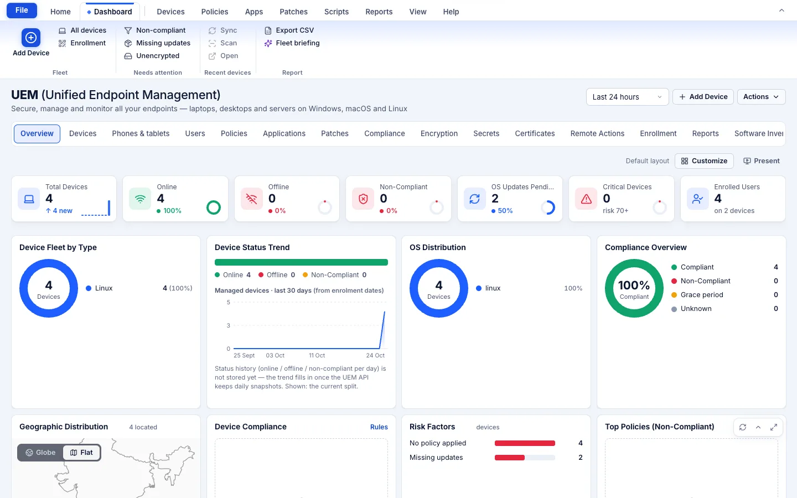Switch to the Applications section tab
797x498 pixels.
(x=284, y=134)
